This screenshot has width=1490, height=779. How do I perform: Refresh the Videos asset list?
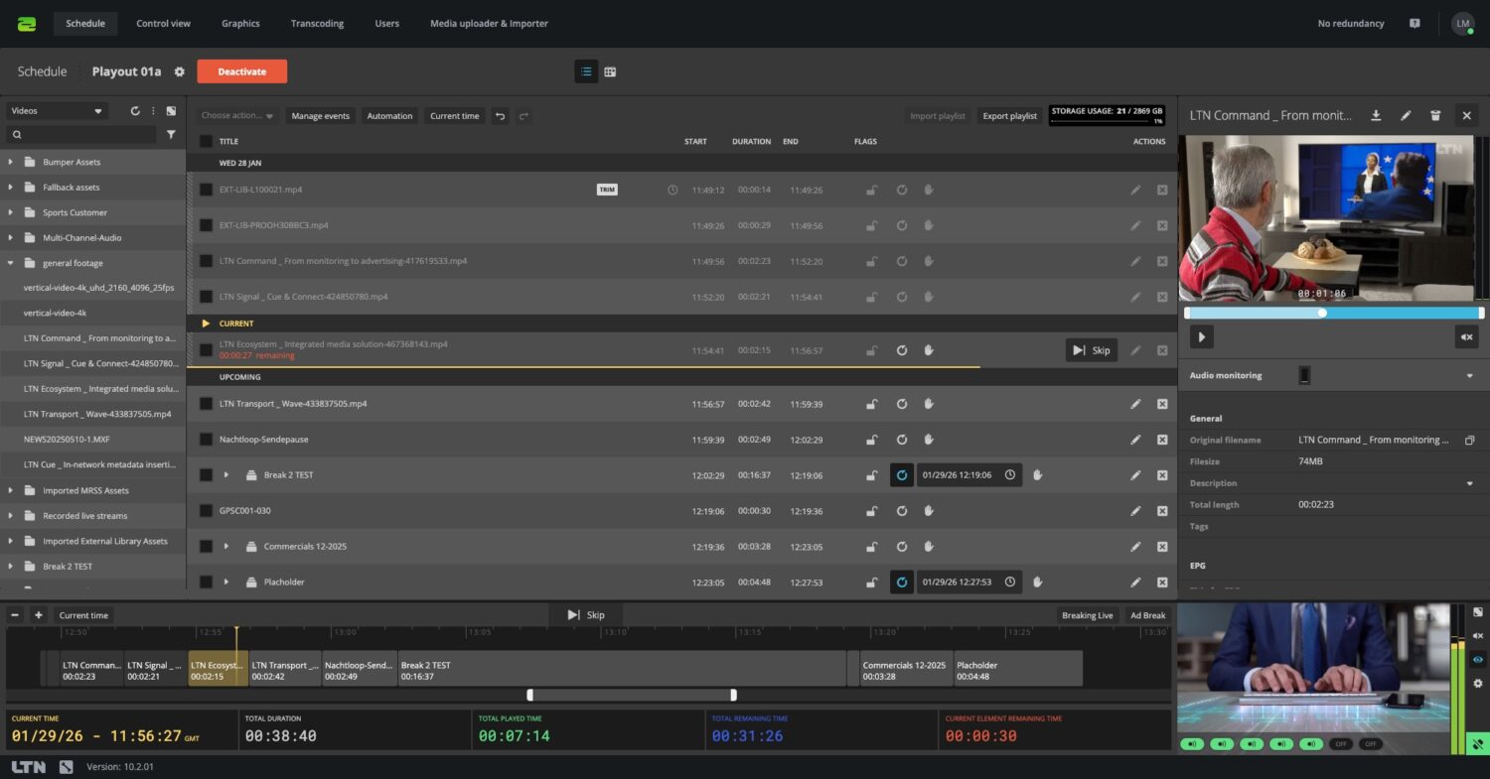coord(135,111)
